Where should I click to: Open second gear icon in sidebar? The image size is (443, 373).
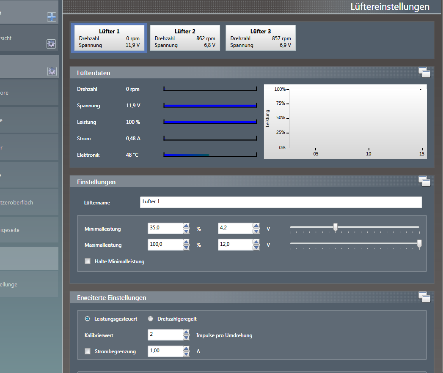[x=52, y=71]
